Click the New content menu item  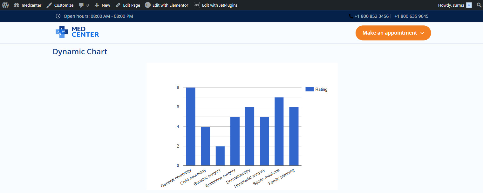pyautogui.click(x=102, y=5)
